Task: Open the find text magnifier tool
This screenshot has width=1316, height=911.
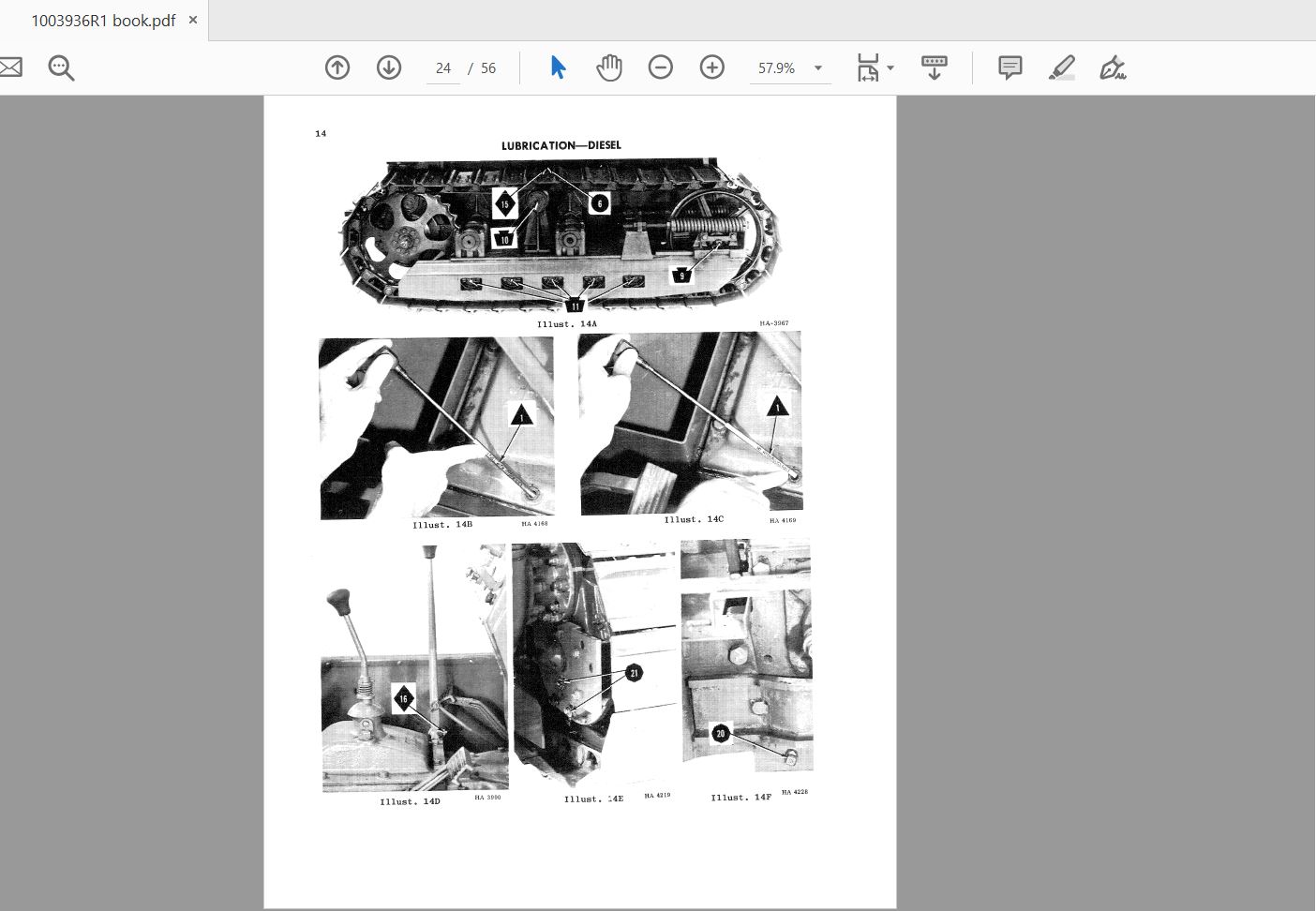Action: click(61, 67)
